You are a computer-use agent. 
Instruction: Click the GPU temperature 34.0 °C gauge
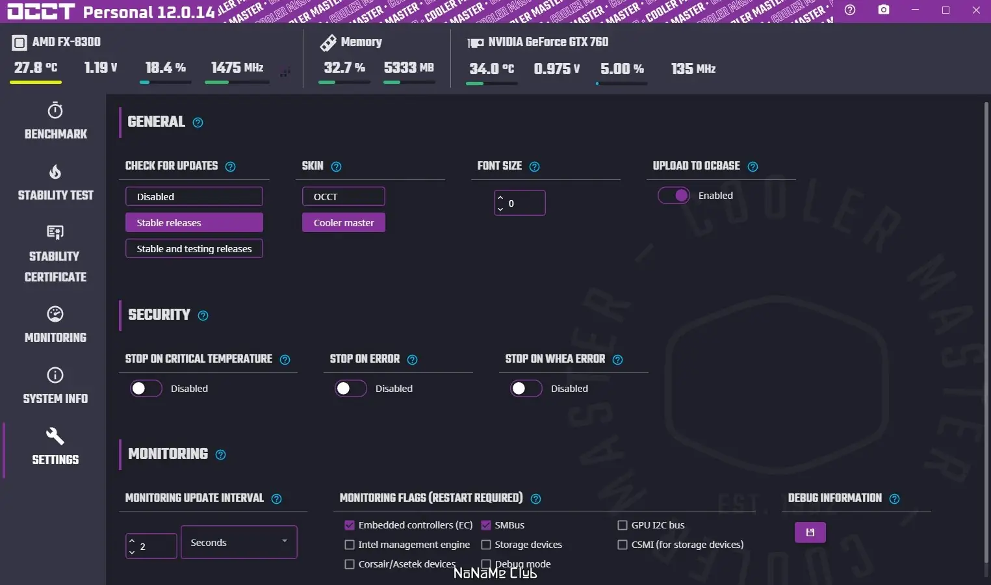(492, 72)
